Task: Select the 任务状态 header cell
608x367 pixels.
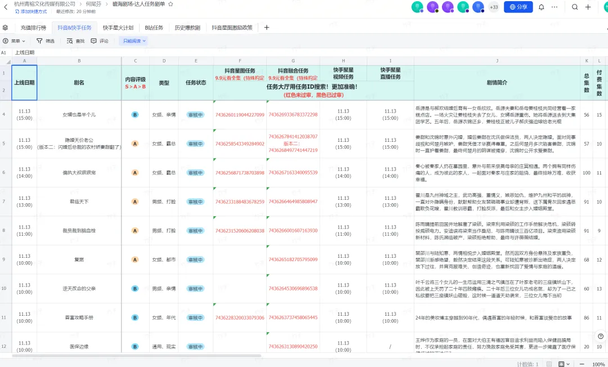Action: 196,83
